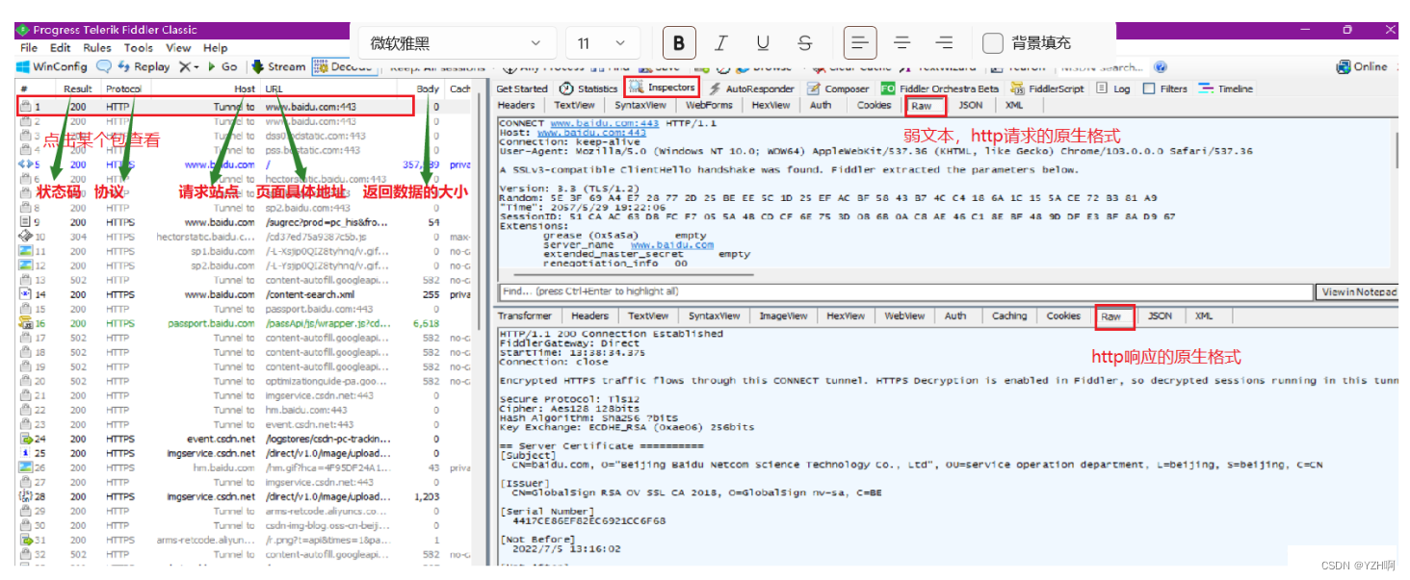Open the Remove sessions X dropdown

pyautogui.click(x=189, y=67)
